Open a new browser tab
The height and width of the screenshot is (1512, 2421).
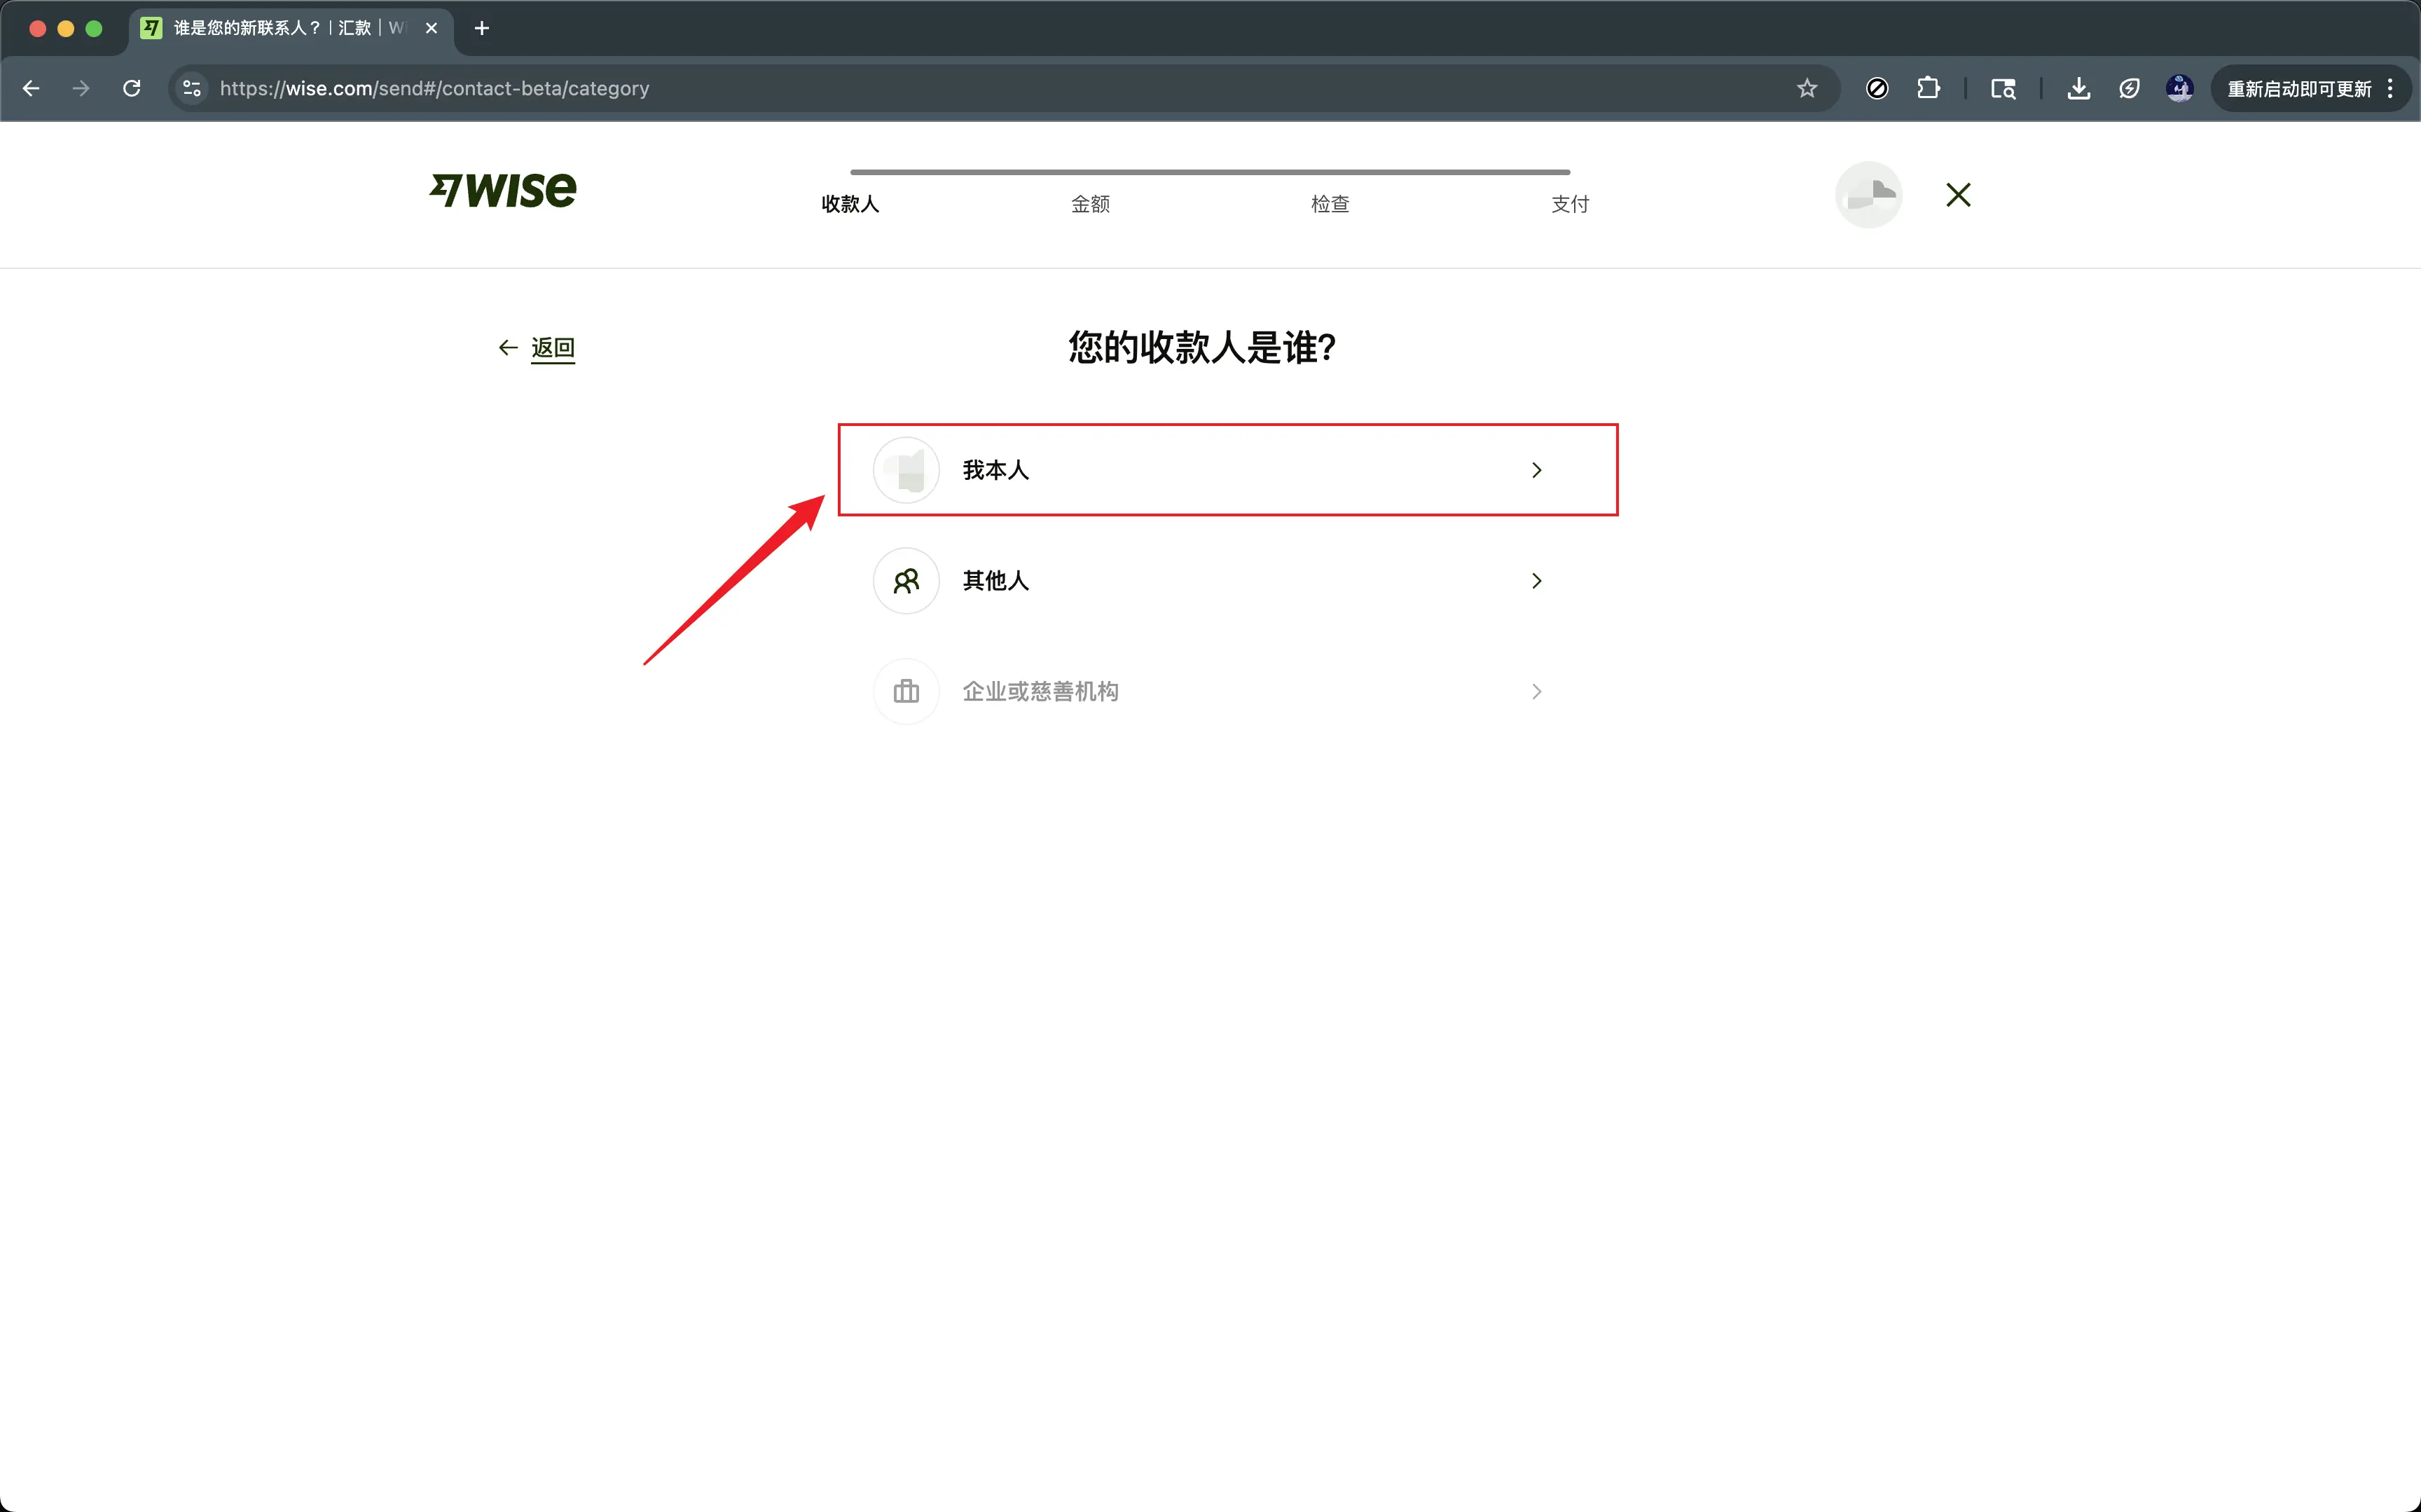[482, 28]
